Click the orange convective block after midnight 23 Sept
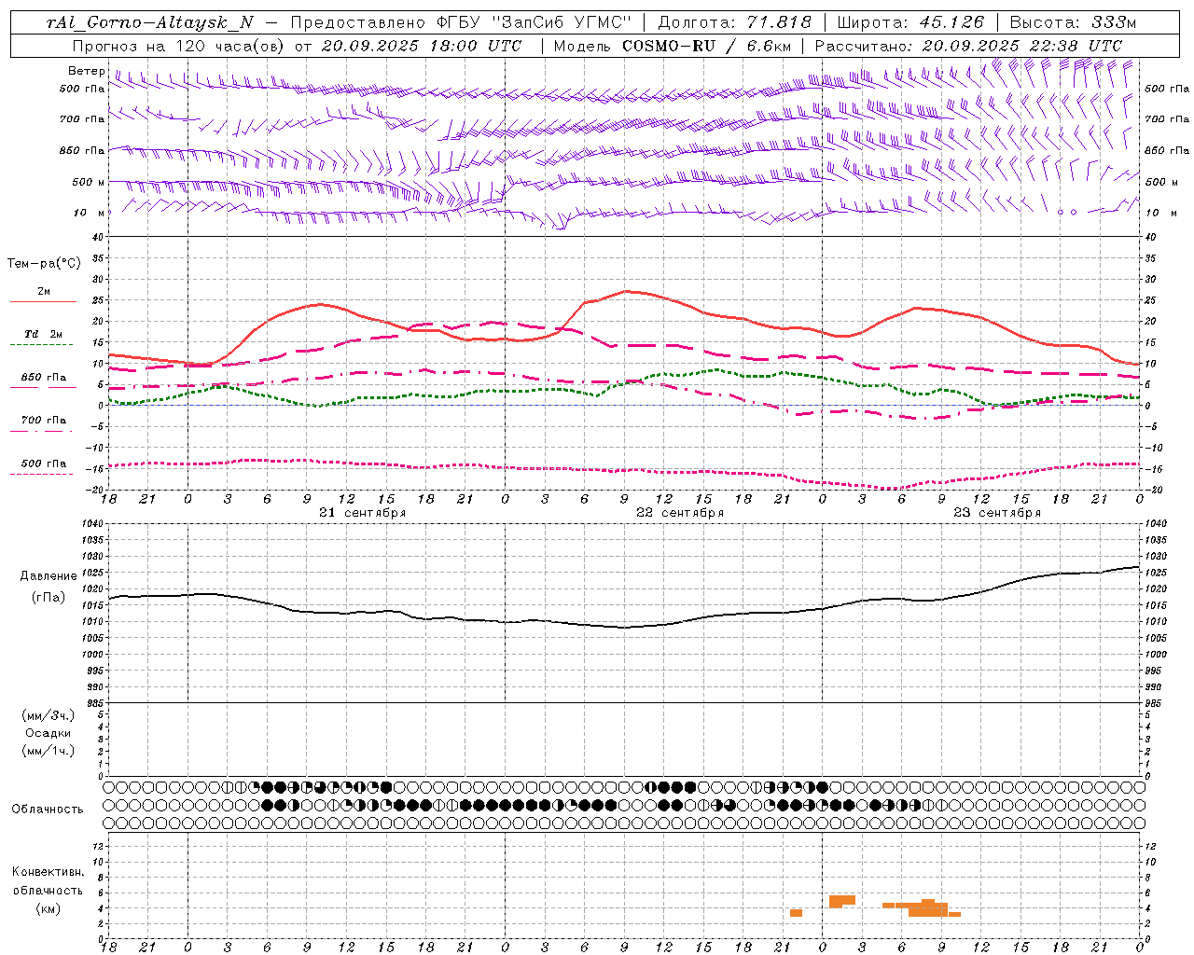1194x955 pixels. pos(842,901)
